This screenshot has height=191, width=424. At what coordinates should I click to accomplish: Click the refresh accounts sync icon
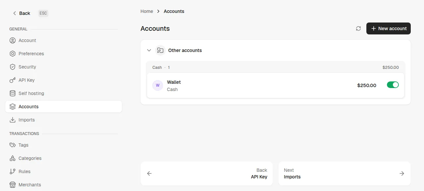358,28
